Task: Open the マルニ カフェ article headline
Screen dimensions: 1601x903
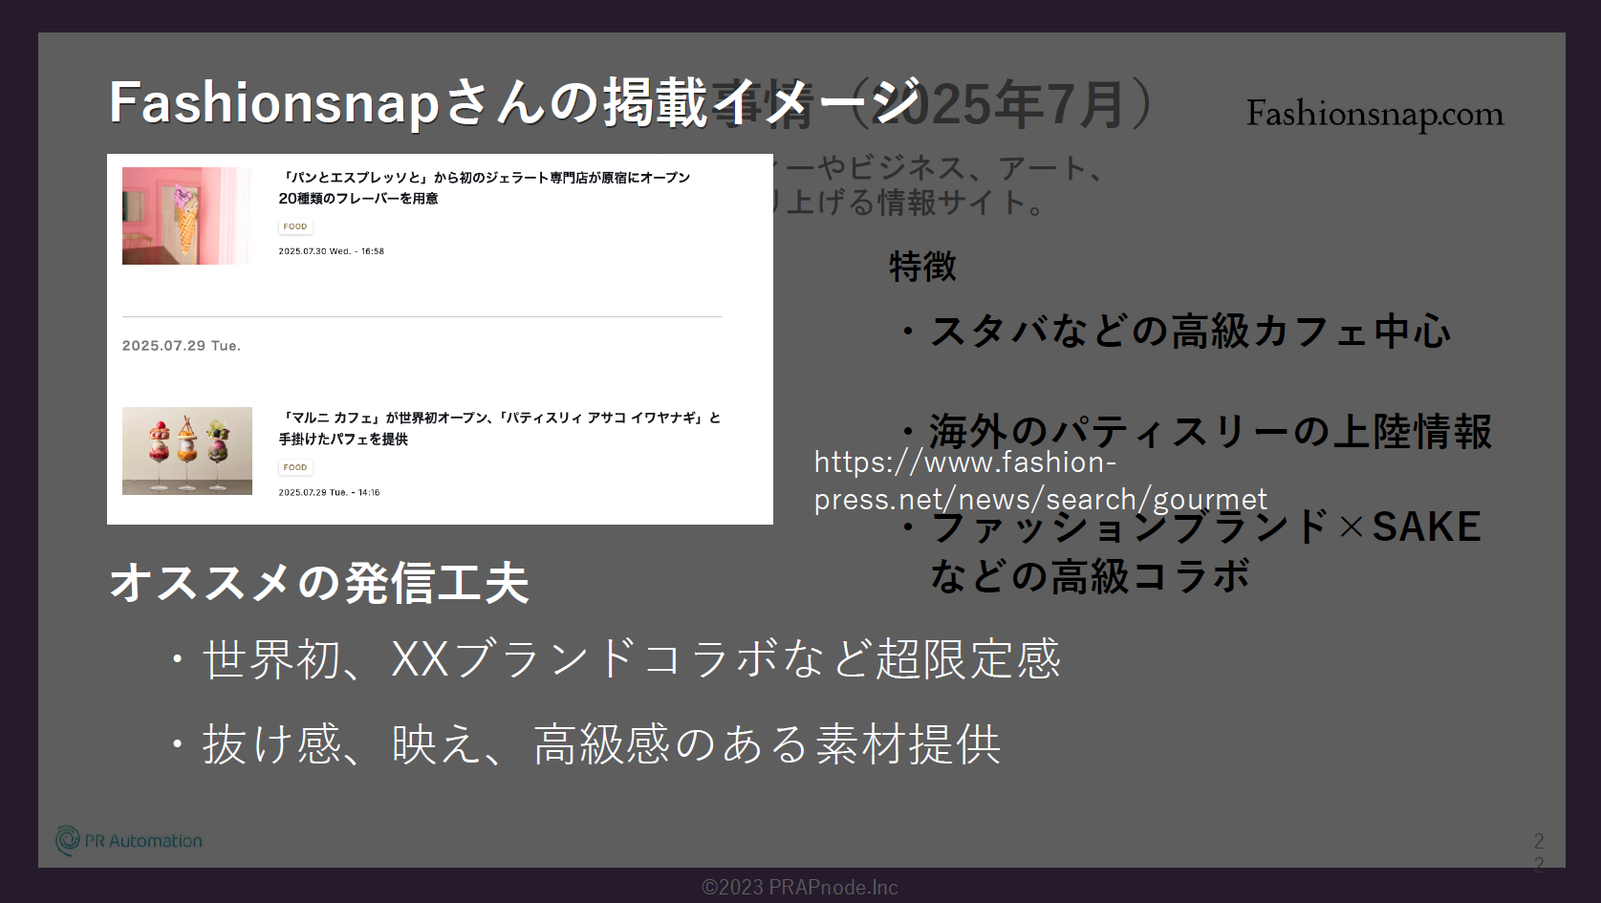Action: click(499, 428)
